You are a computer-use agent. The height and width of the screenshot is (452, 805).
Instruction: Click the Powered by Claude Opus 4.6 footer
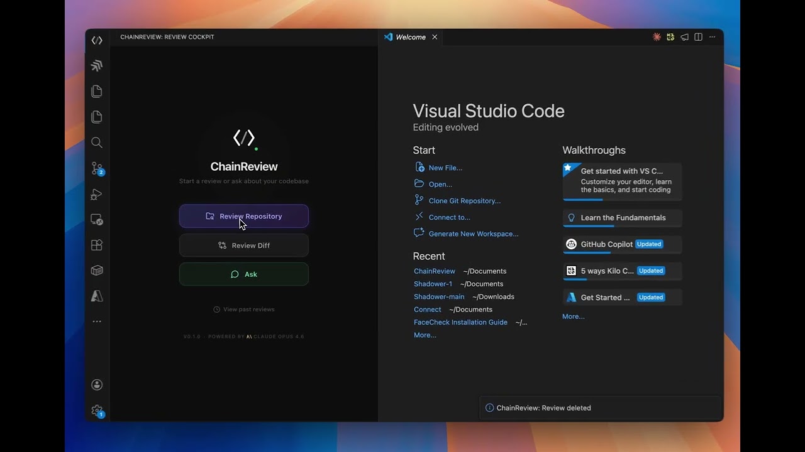tap(244, 336)
